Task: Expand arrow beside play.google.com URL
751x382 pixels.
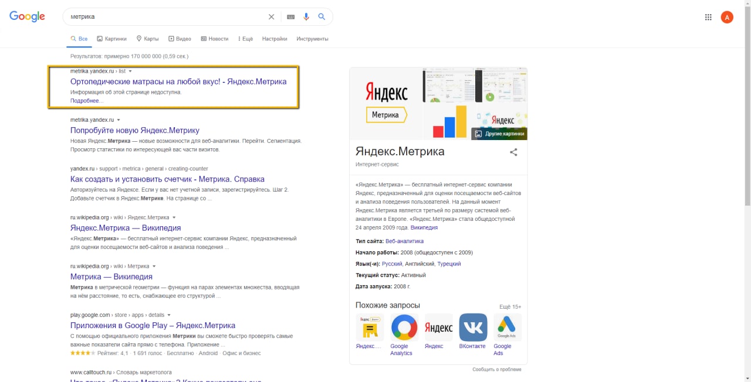Action: click(168, 315)
